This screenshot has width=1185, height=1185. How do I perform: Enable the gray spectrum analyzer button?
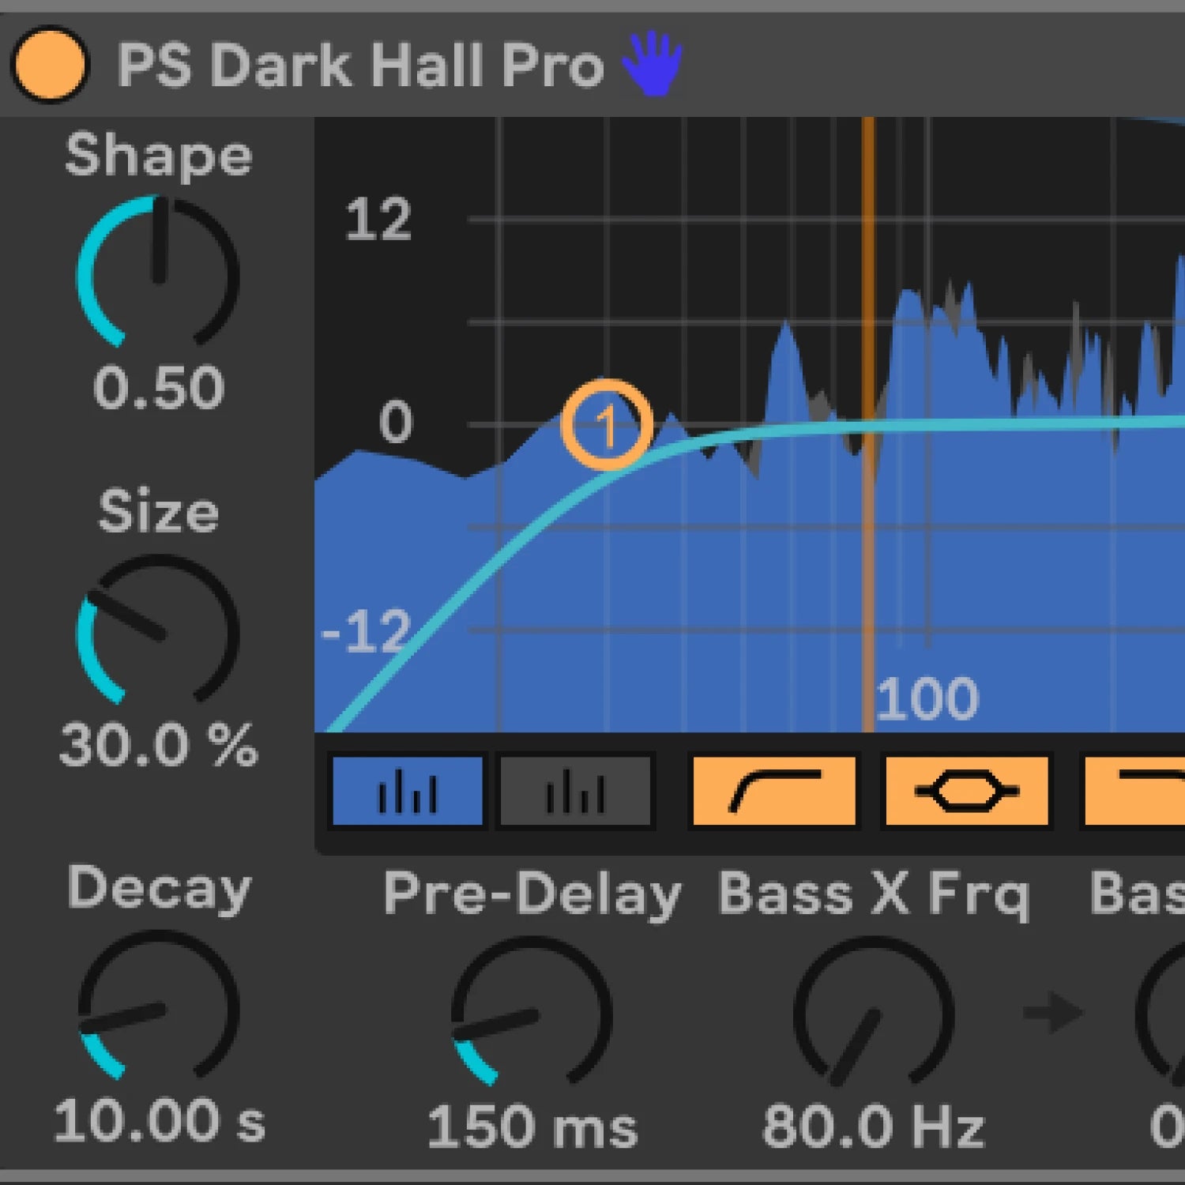click(x=575, y=792)
